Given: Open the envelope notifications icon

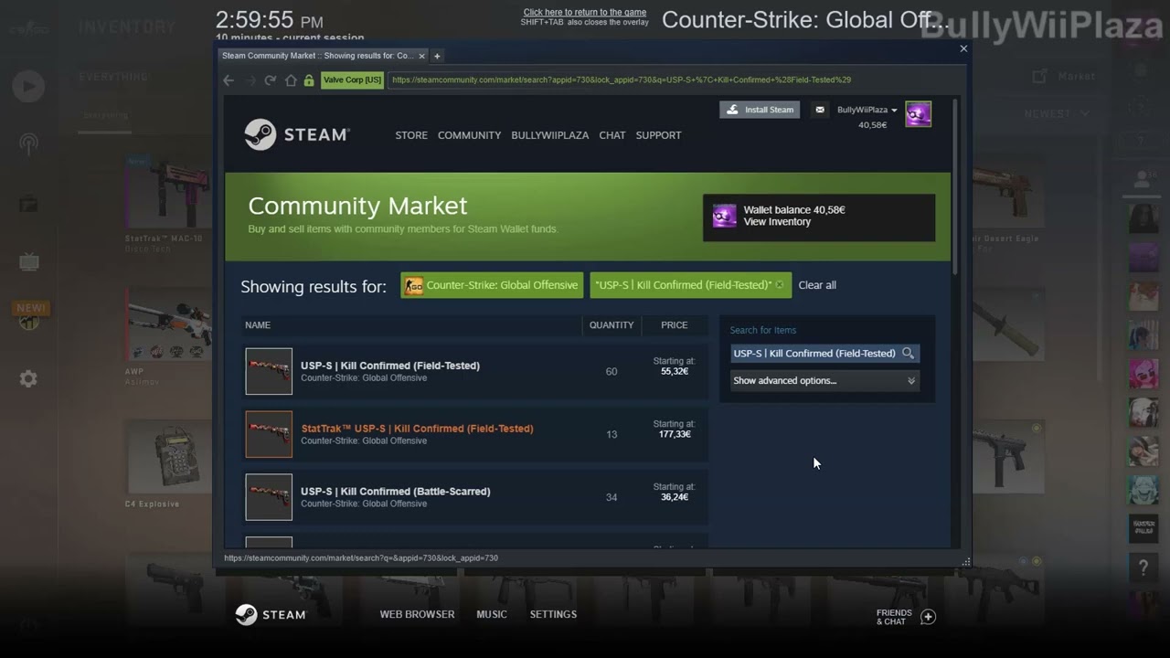Looking at the screenshot, I should (820, 110).
